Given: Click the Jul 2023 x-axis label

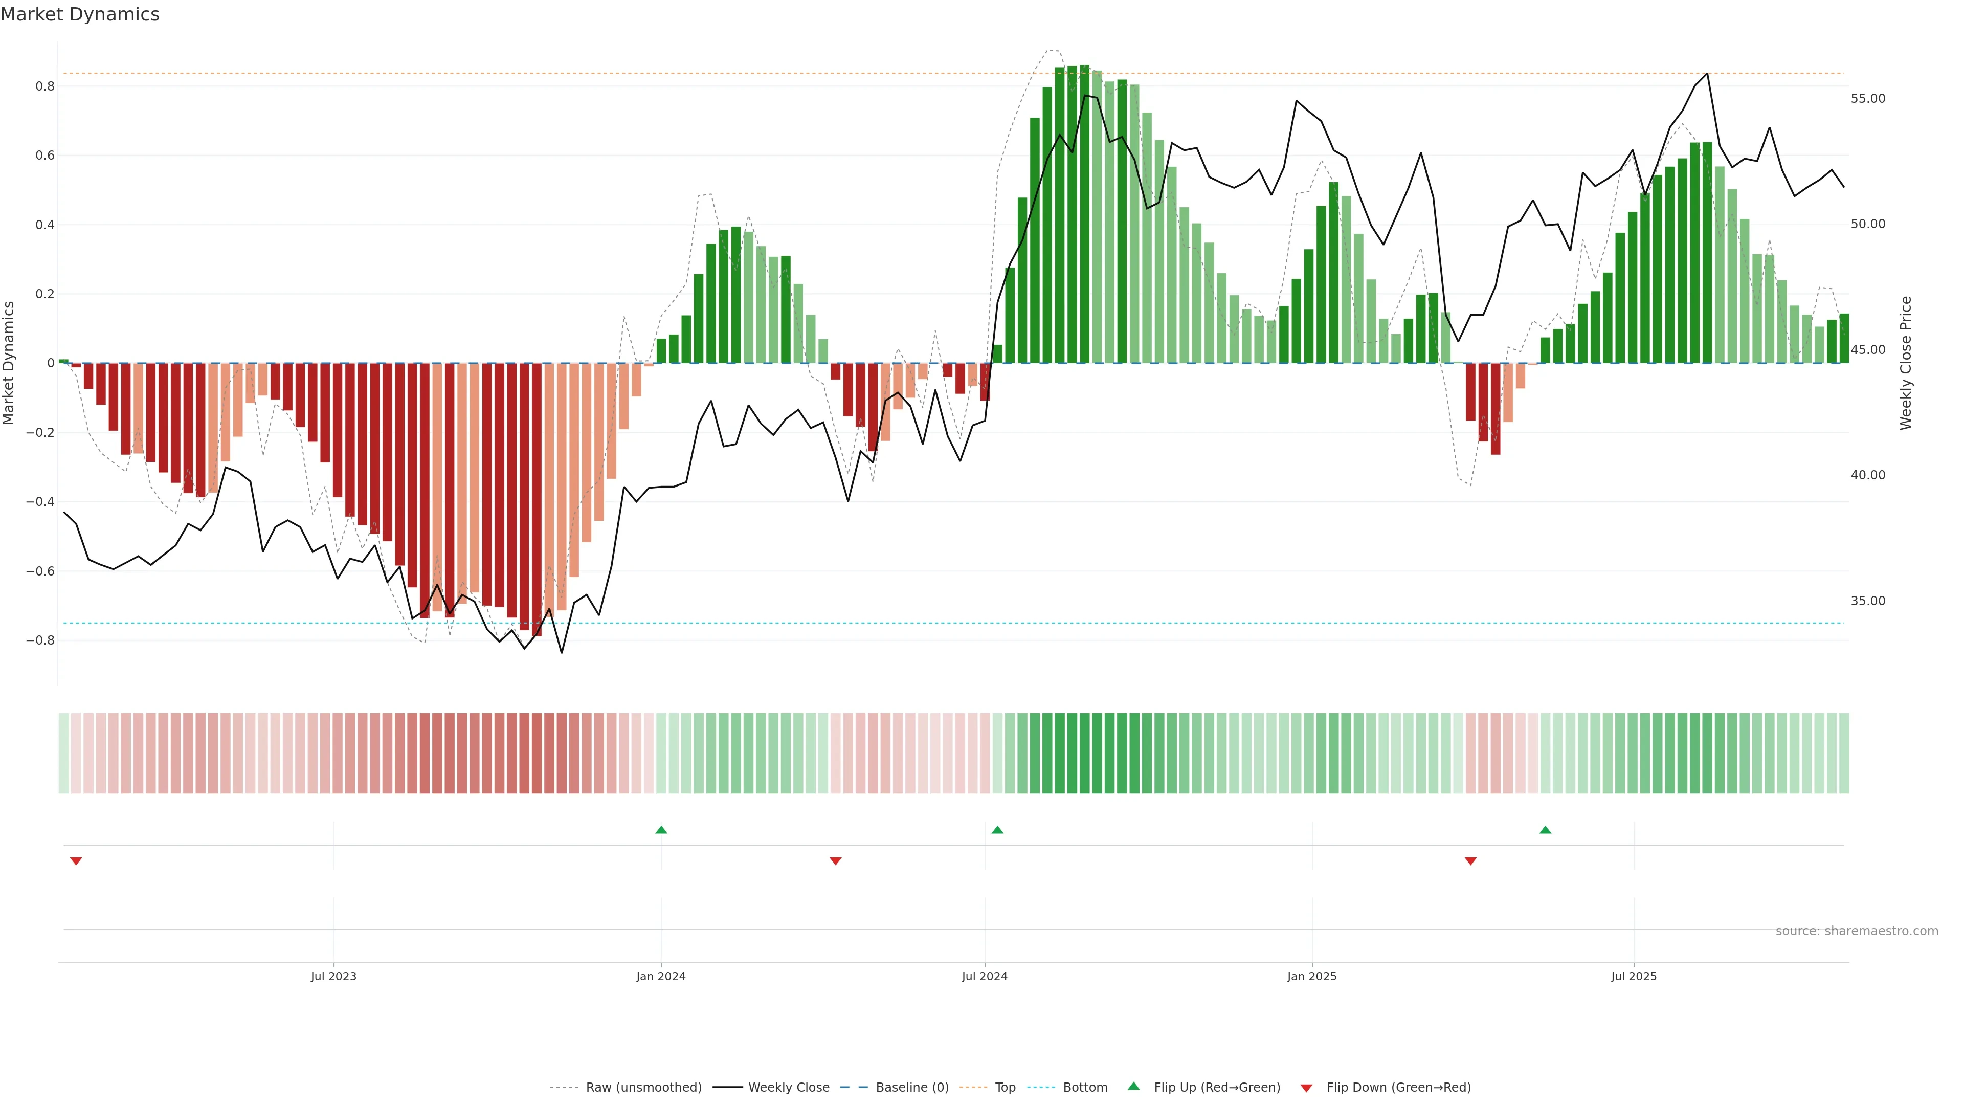Looking at the screenshot, I should click(333, 976).
